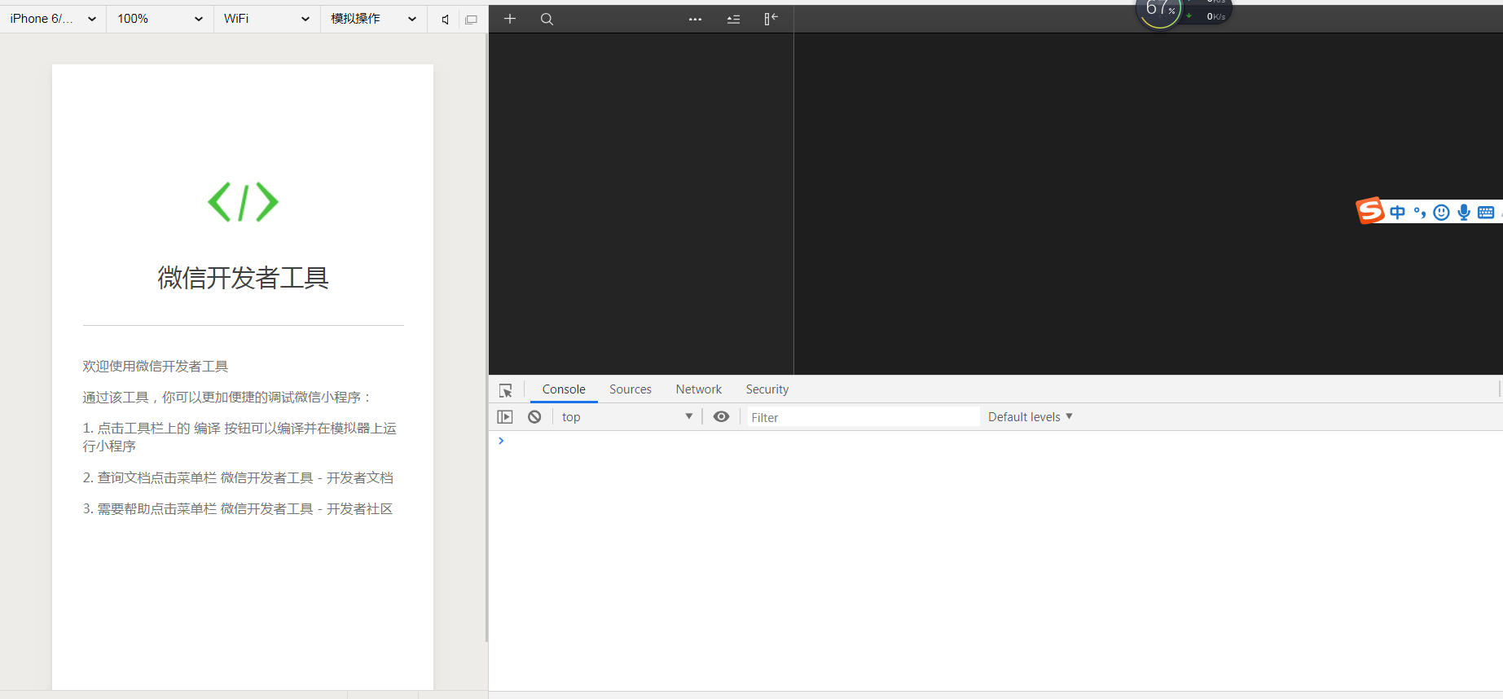This screenshot has width=1503, height=699.
Task: Click the green code brackets logo
Action: 243,202
